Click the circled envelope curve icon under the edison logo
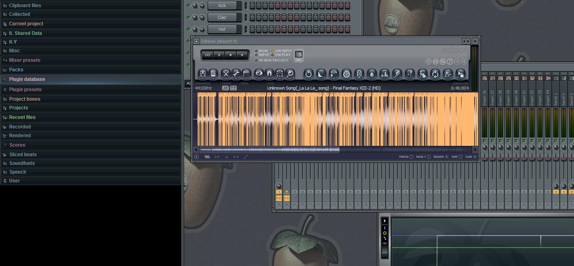This screenshot has width=574, height=266. tap(450, 61)
